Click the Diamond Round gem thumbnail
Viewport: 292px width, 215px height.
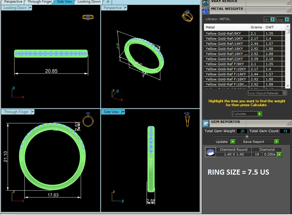click(x=211, y=152)
